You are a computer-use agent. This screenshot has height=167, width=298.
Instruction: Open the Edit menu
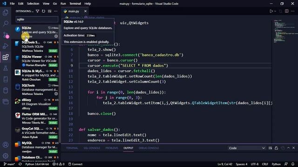pos(20,4)
